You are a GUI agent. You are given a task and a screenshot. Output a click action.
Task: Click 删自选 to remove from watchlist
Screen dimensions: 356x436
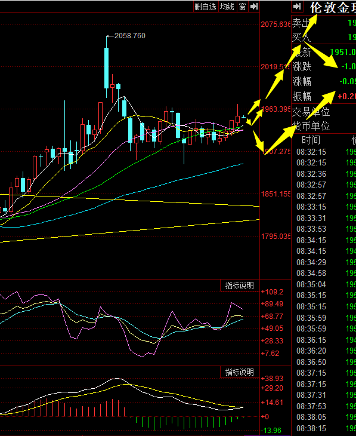point(205,7)
